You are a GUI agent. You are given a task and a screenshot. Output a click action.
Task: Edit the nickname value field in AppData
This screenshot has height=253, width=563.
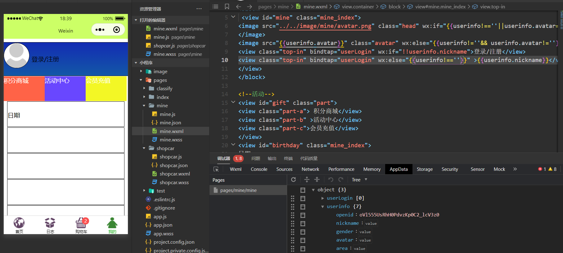pyautogui.click(x=371, y=224)
